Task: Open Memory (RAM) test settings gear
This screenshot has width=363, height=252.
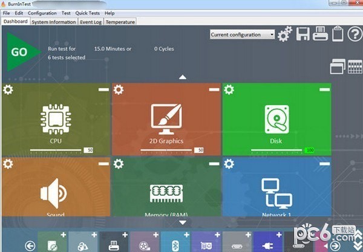Action: point(119,164)
